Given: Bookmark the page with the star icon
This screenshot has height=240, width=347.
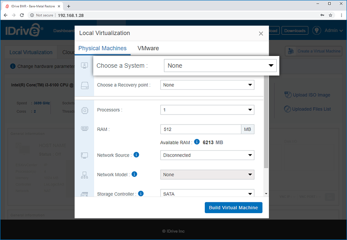Looking at the screenshot, I should point(331,15).
